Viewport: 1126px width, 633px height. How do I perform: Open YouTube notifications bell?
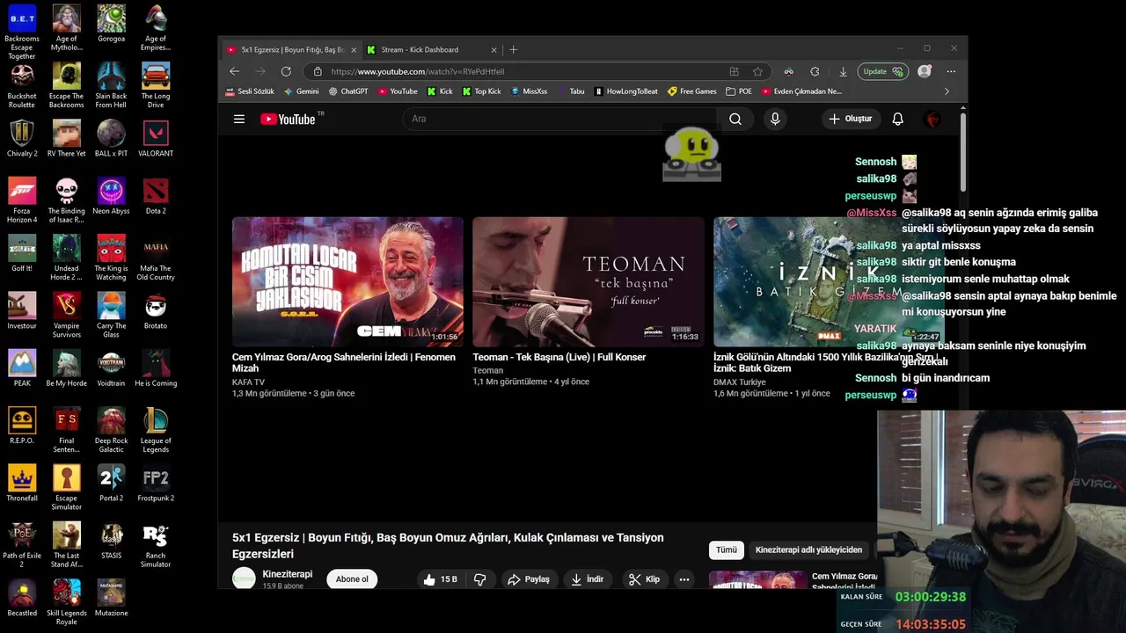tap(897, 119)
